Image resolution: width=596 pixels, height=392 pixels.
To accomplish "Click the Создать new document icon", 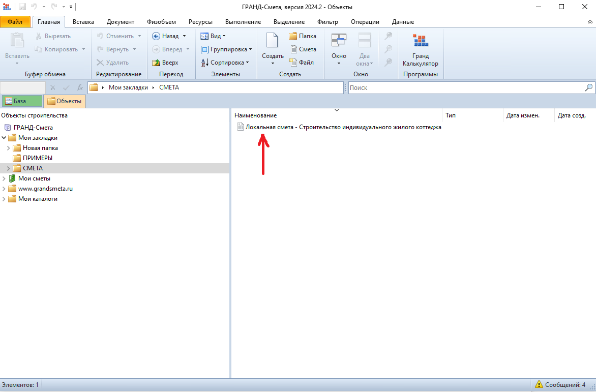I will pos(272,41).
